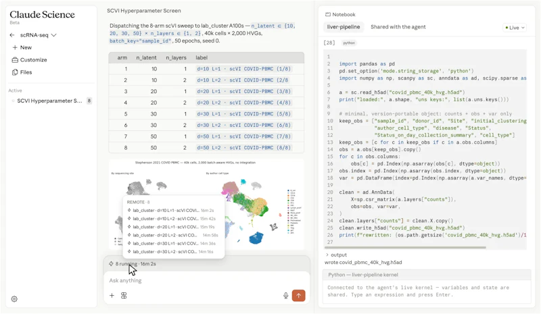Click the job icon of the 14m 16s remote entry

[x=129, y=252]
